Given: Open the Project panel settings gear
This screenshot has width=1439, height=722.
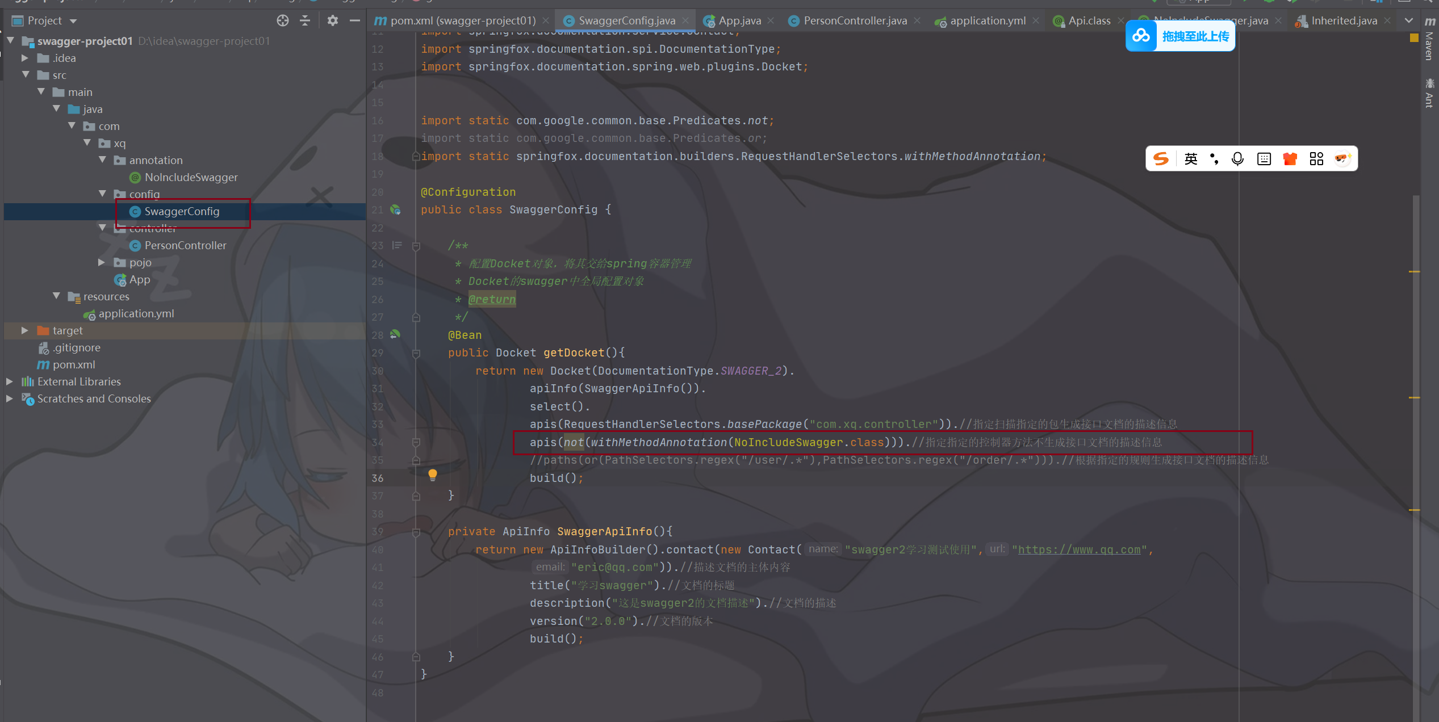Looking at the screenshot, I should click(x=333, y=21).
